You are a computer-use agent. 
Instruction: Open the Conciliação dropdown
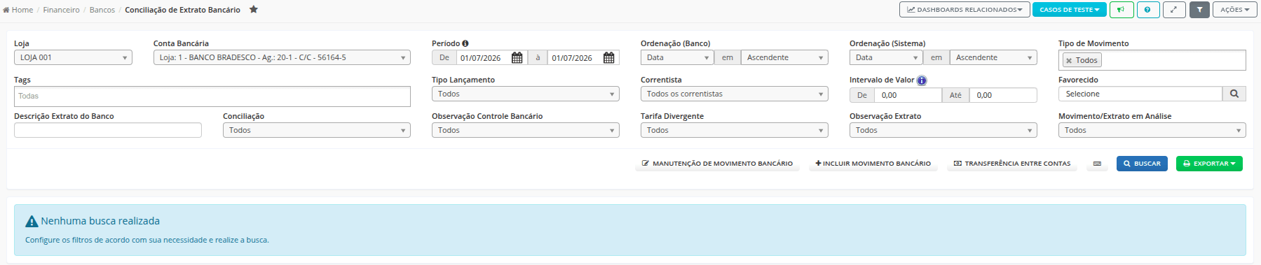tap(317, 130)
